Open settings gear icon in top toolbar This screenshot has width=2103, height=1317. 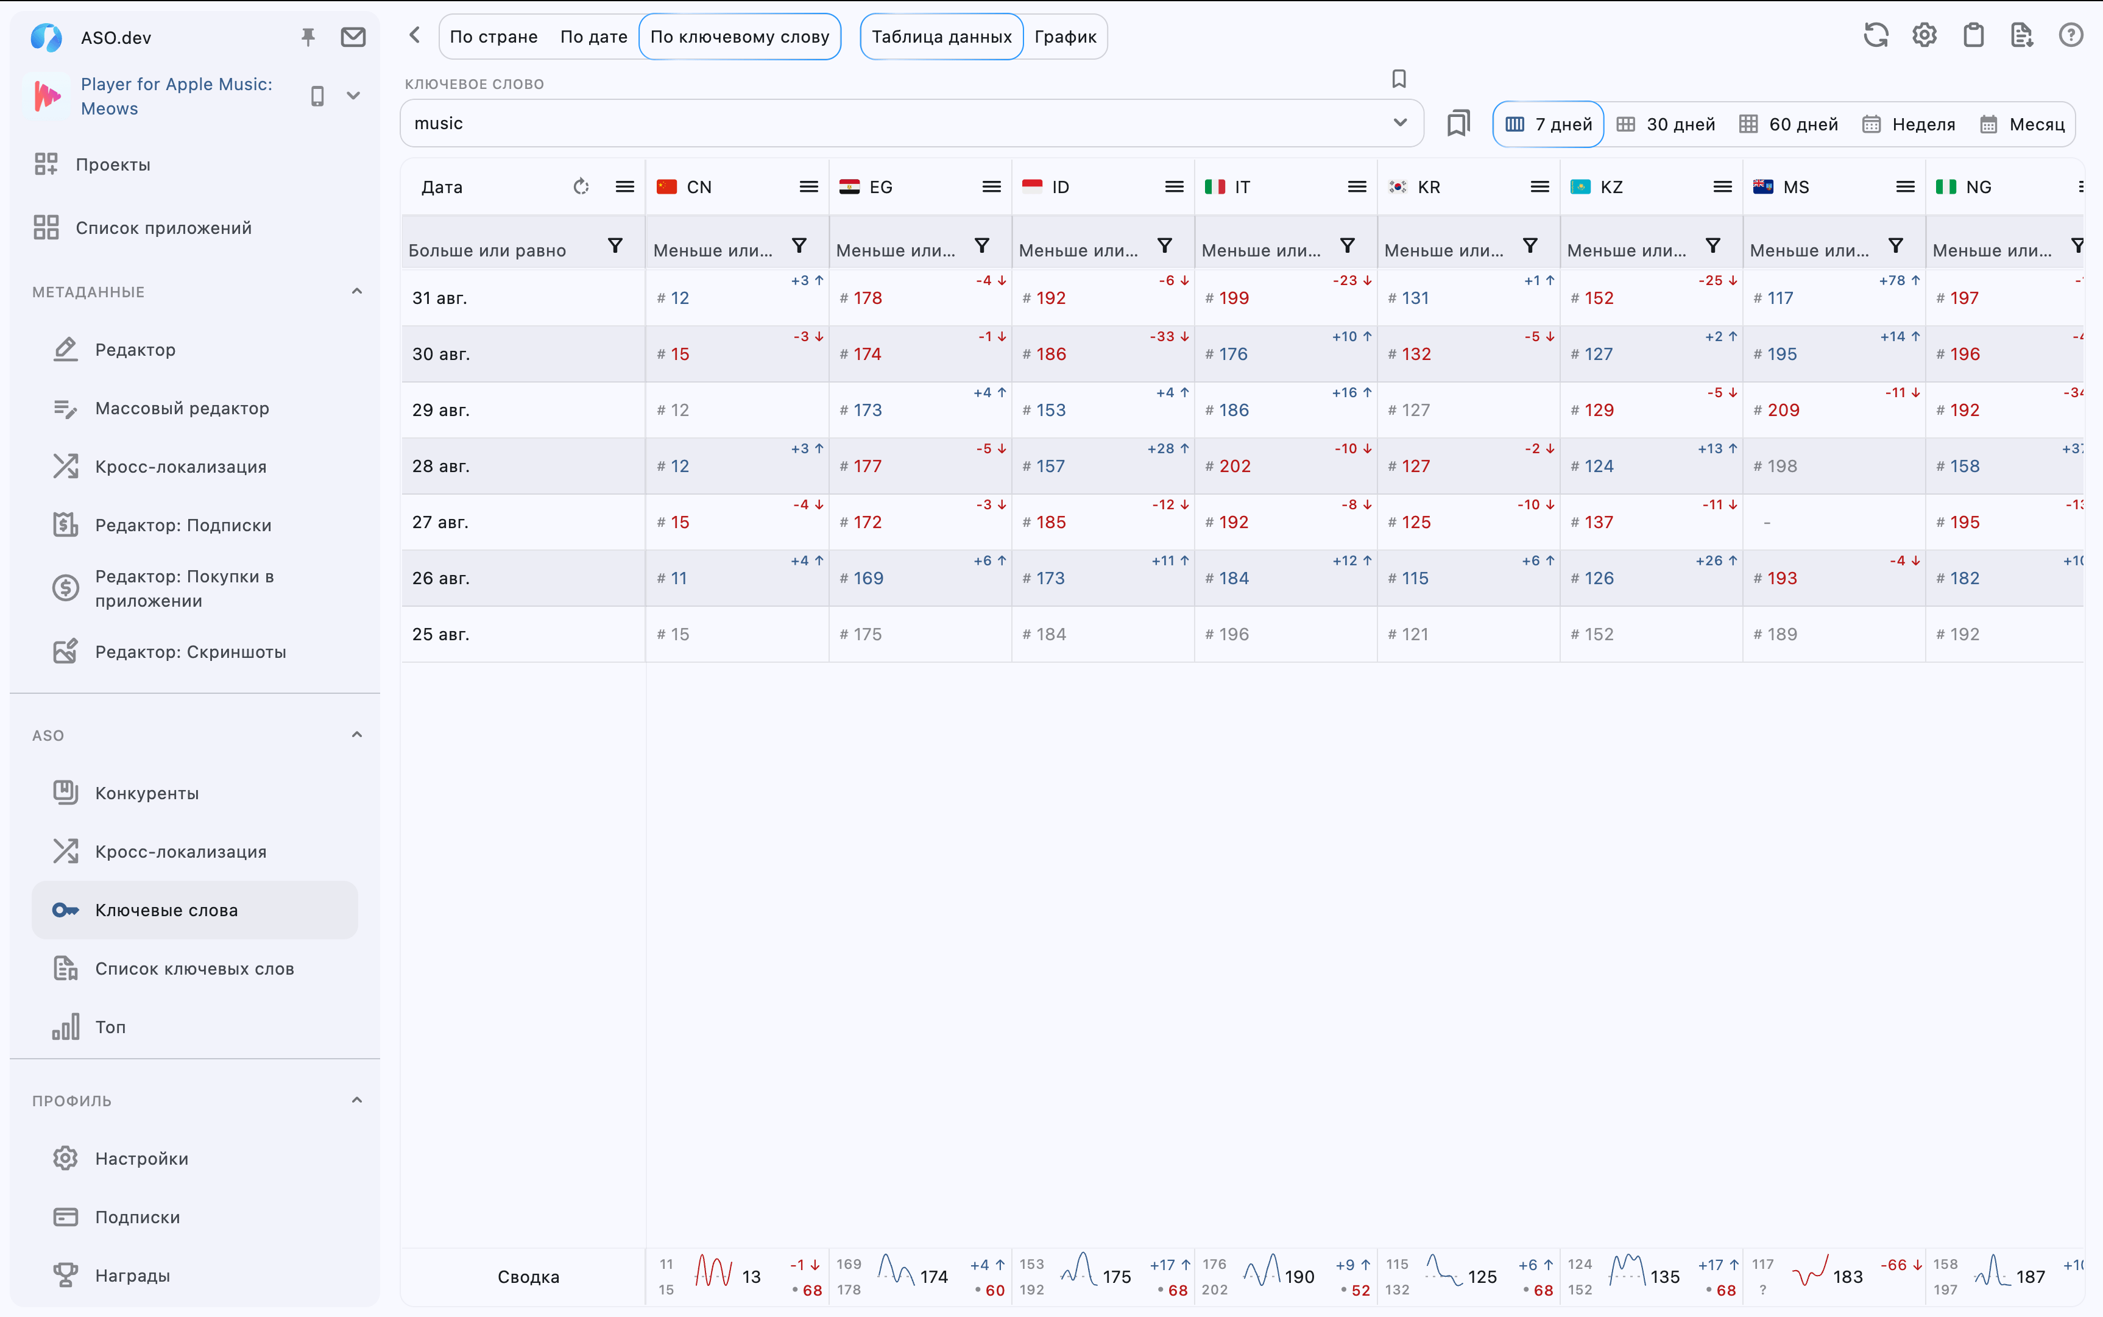pos(1925,36)
